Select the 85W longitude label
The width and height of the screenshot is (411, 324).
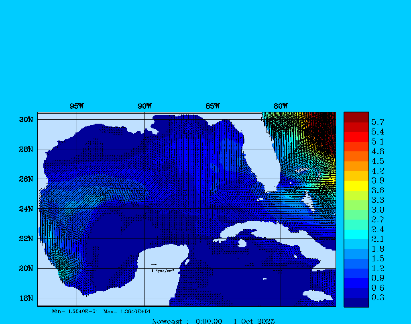[213, 106]
